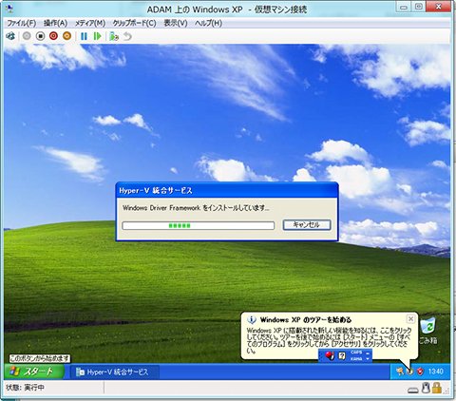
Task: Restore down the virtual machine connection window
Action: tap(419, 7)
